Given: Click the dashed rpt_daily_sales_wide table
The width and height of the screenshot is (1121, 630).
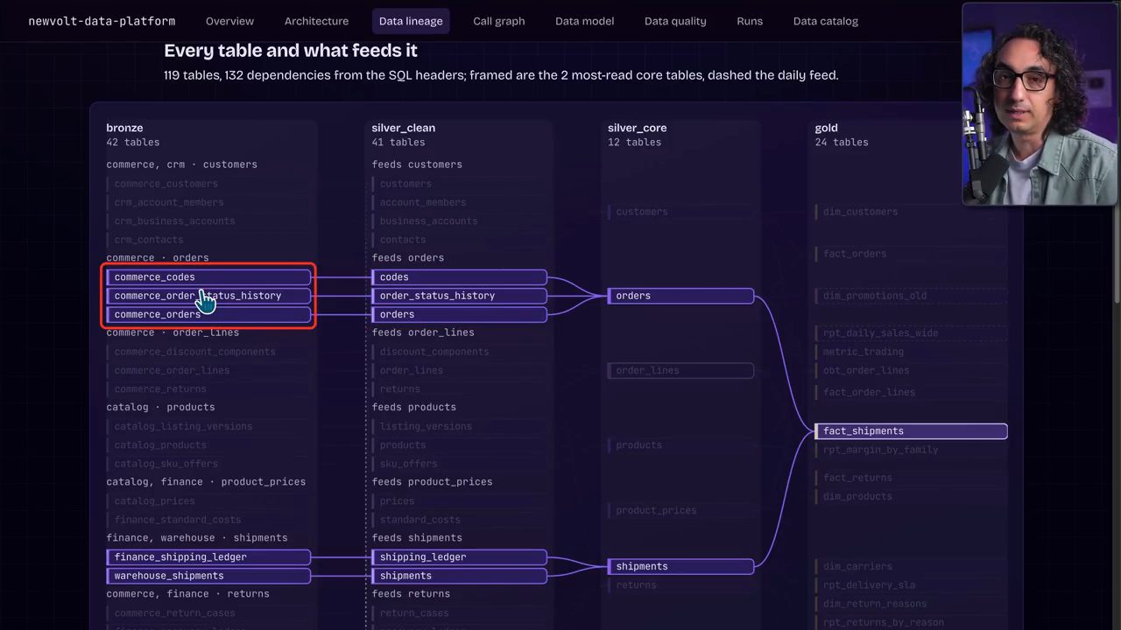Looking at the screenshot, I should (912, 333).
